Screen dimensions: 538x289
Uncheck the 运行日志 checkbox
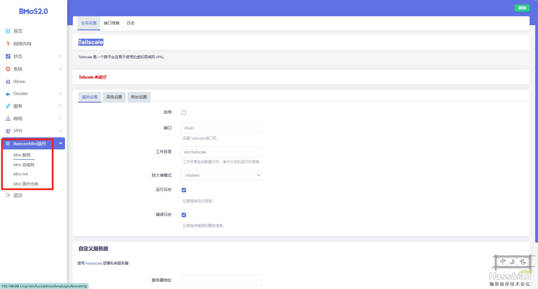tap(184, 190)
